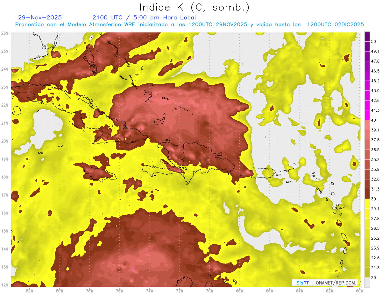Click the "64W" longitude label
This screenshot has height=295, width=382.
300,291
